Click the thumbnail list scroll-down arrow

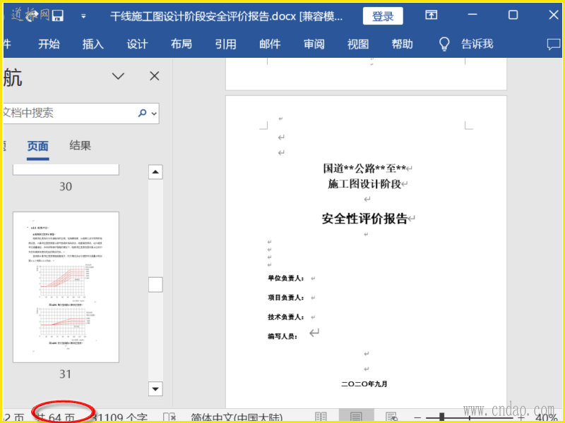pos(155,389)
